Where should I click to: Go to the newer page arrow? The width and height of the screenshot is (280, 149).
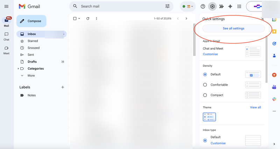coord(178,19)
